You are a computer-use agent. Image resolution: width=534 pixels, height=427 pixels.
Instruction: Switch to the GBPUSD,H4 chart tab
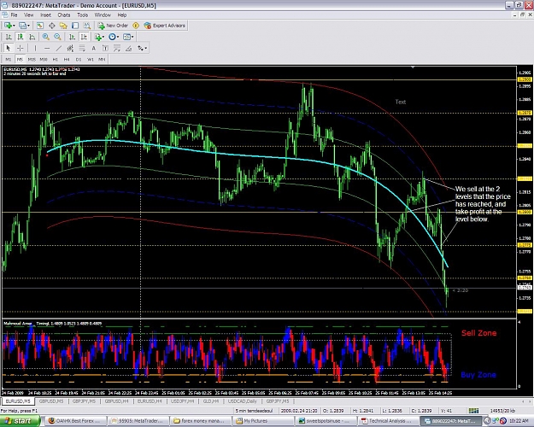point(116,401)
